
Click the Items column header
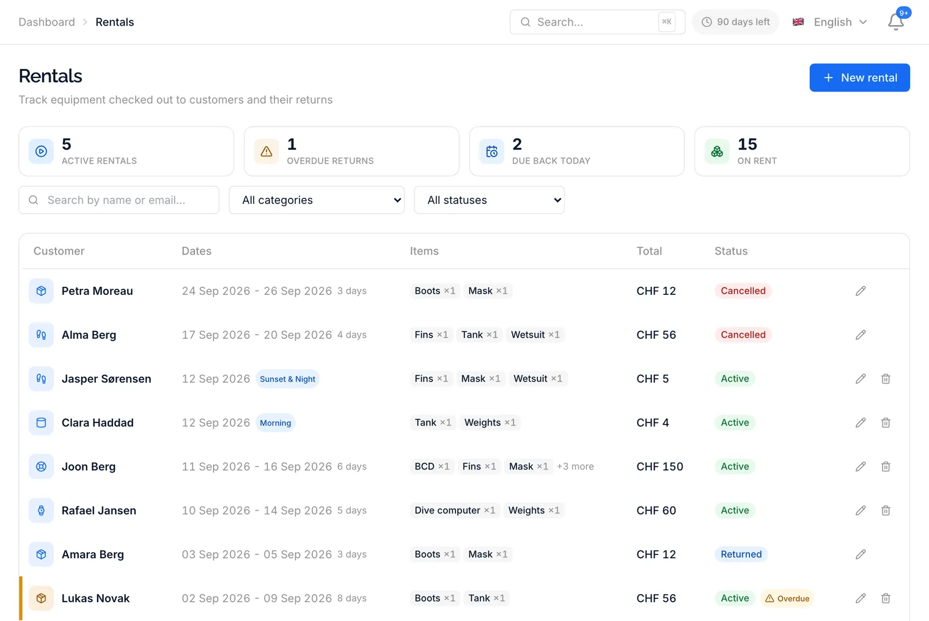pyautogui.click(x=424, y=251)
